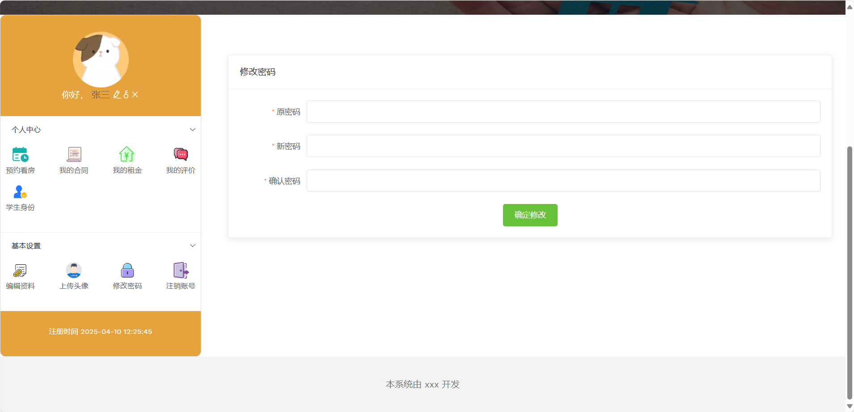Open 预约看房 calendar icon
This screenshot has width=854, height=412.
click(20, 154)
